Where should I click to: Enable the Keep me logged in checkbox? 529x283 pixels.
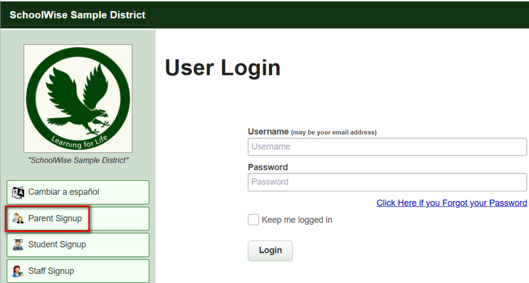[253, 220]
